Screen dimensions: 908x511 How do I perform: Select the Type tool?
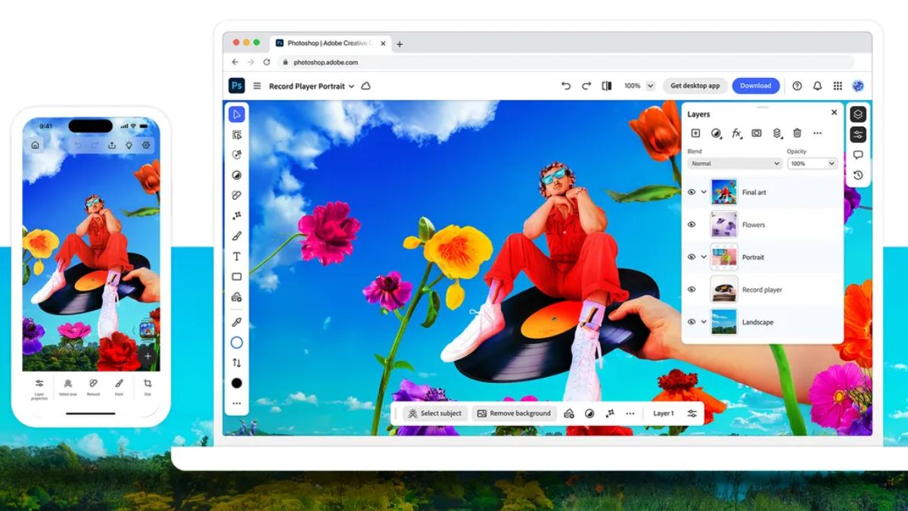point(236,257)
